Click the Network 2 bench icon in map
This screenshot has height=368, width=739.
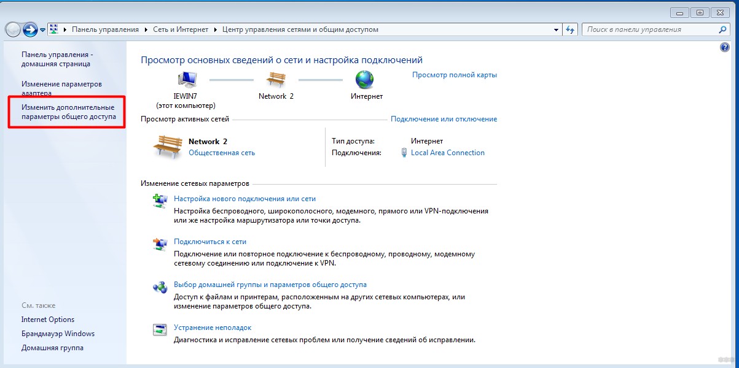click(276, 79)
